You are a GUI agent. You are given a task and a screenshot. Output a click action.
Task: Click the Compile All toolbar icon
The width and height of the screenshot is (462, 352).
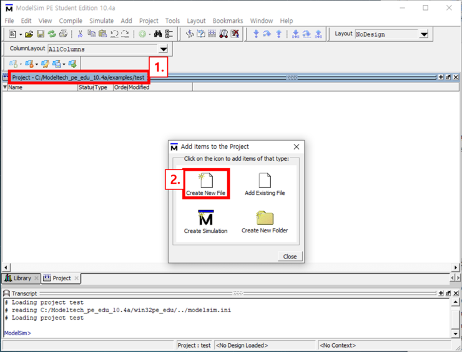click(x=200, y=34)
